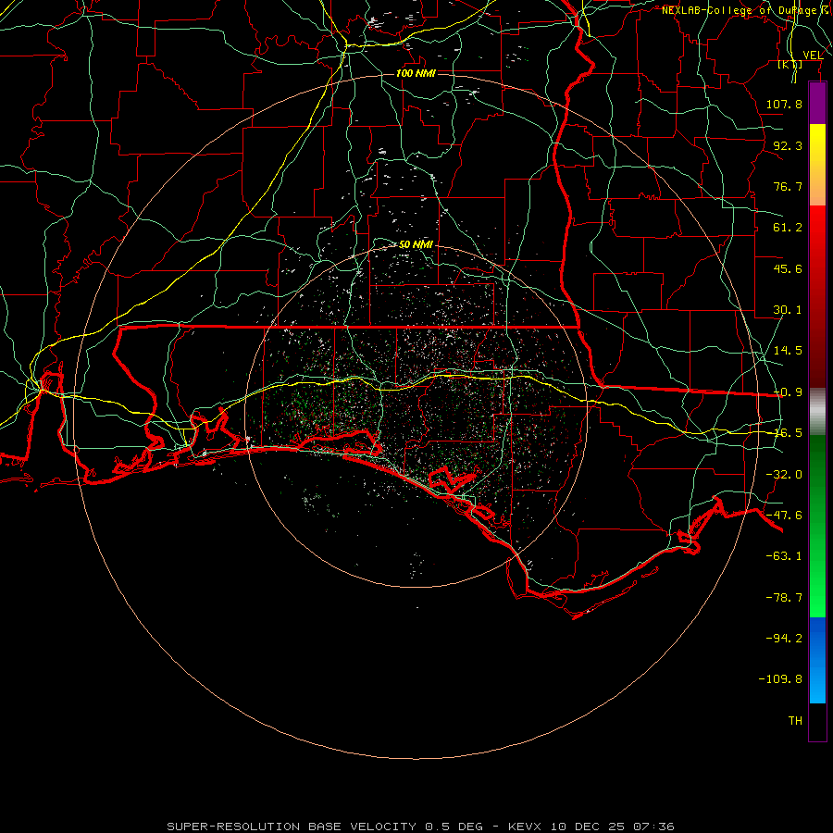Click the -32.0 scale value
The height and width of the screenshot is (833, 833).
click(784, 475)
